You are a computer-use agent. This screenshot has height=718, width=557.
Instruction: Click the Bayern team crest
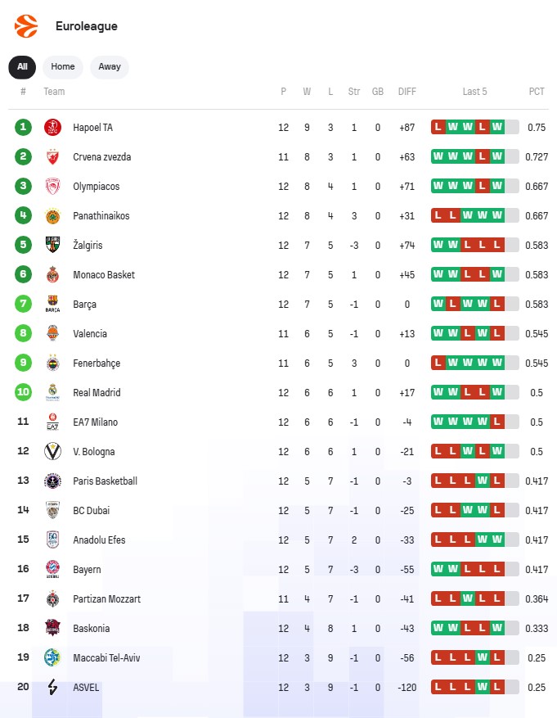(x=53, y=570)
